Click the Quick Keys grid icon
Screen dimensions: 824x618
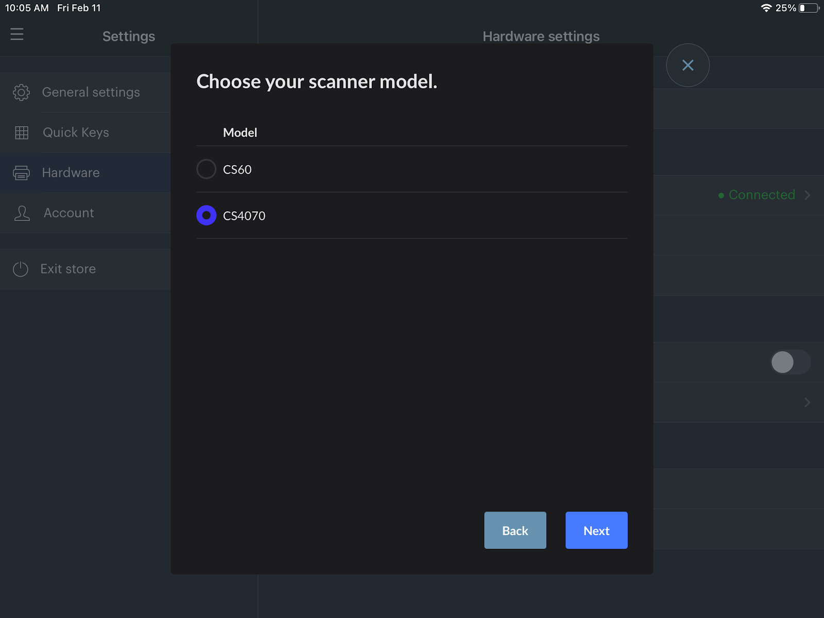click(x=22, y=133)
